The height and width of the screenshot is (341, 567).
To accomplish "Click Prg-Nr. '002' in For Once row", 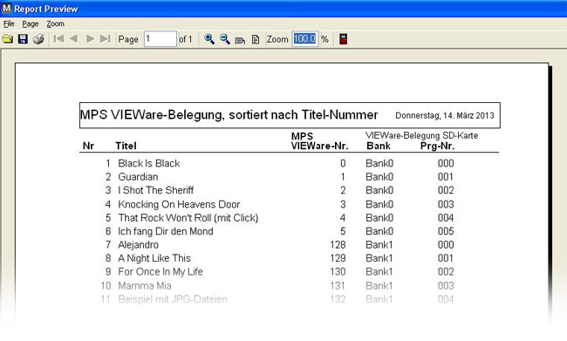I will pyautogui.click(x=446, y=272).
